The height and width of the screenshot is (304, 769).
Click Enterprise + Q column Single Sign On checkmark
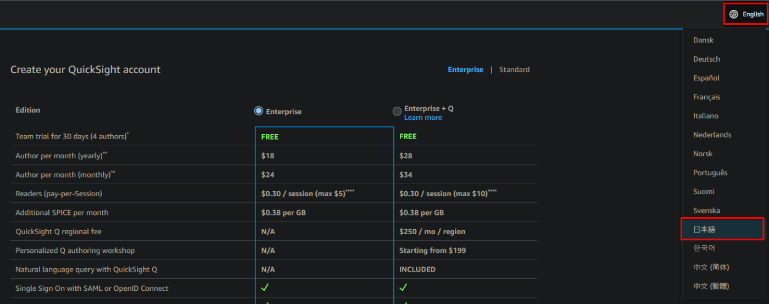pyautogui.click(x=403, y=288)
